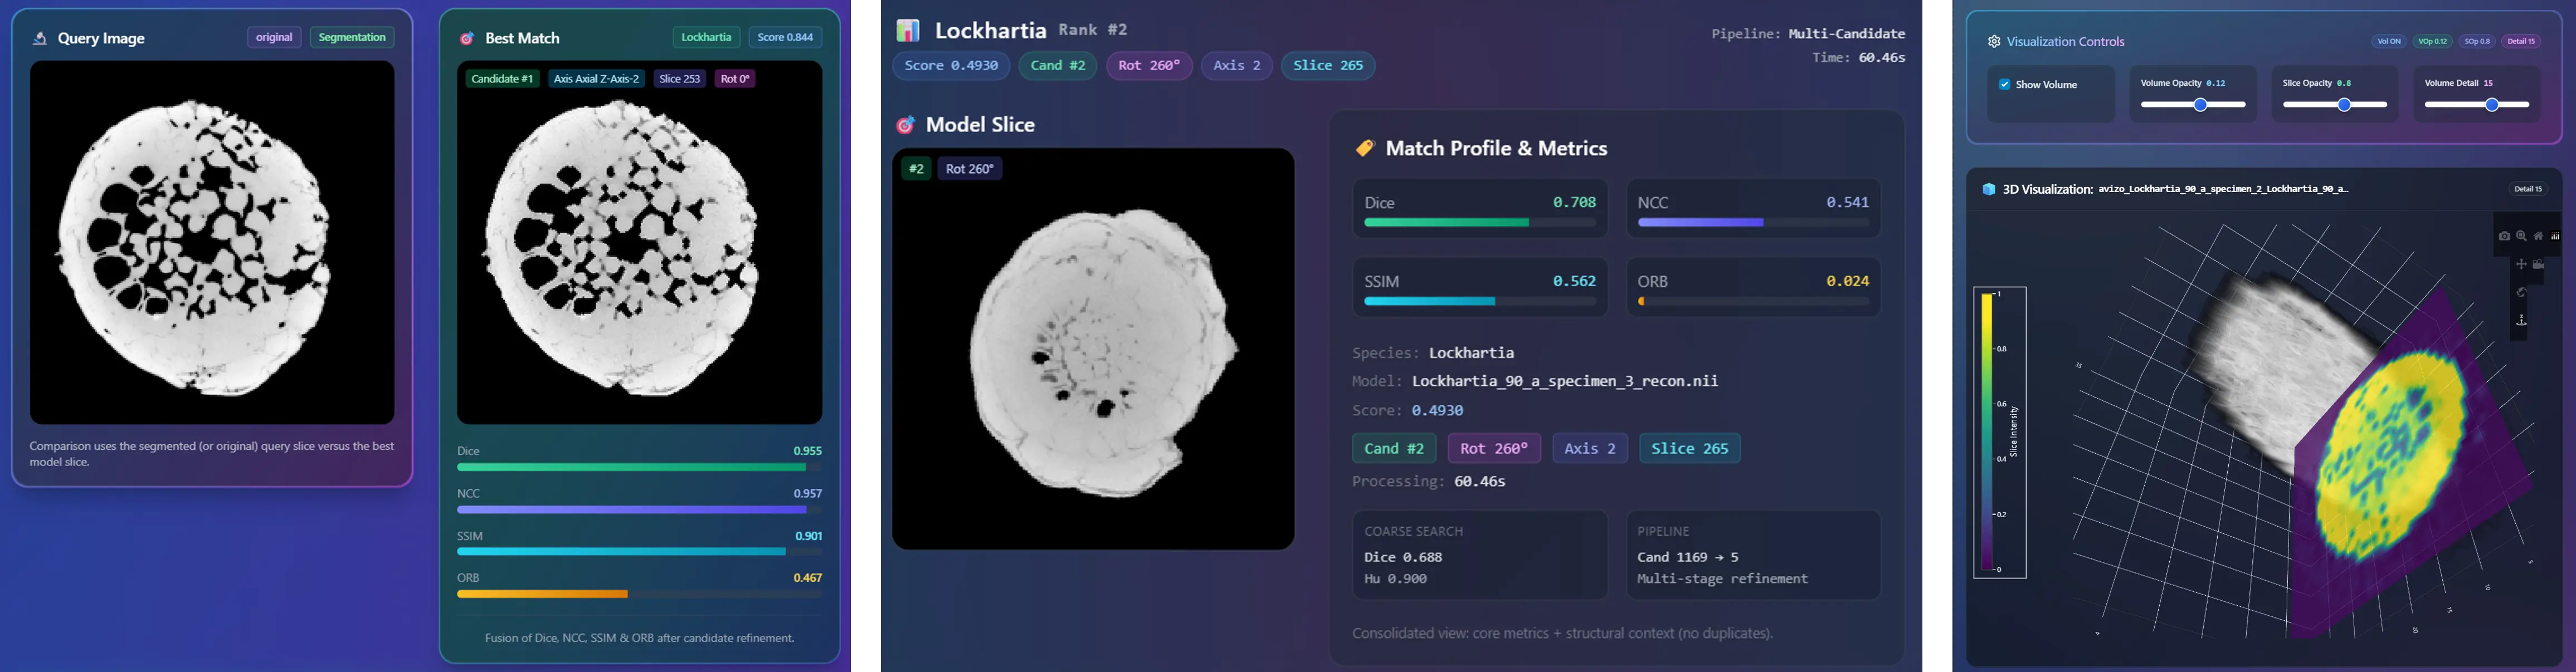Viewport: 2576px width, 672px height.
Task: Click the home reset-camera icon
Action: (x=2538, y=236)
